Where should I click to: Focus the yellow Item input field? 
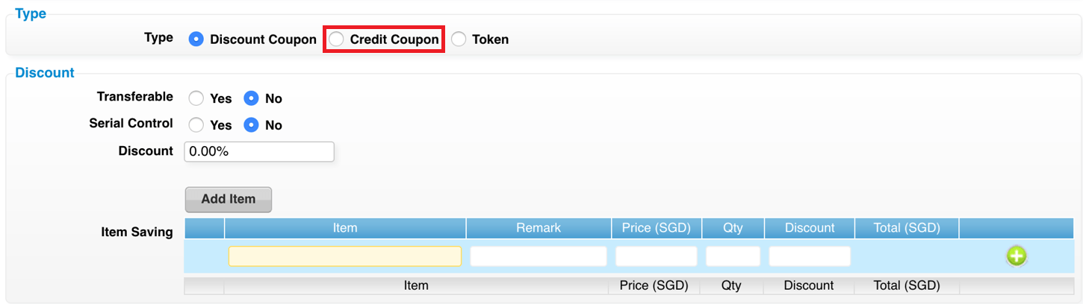[345, 256]
